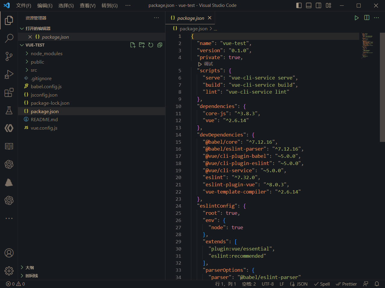Change indentation spaces setting
This screenshot has height=288, width=385.
tap(249, 284)
